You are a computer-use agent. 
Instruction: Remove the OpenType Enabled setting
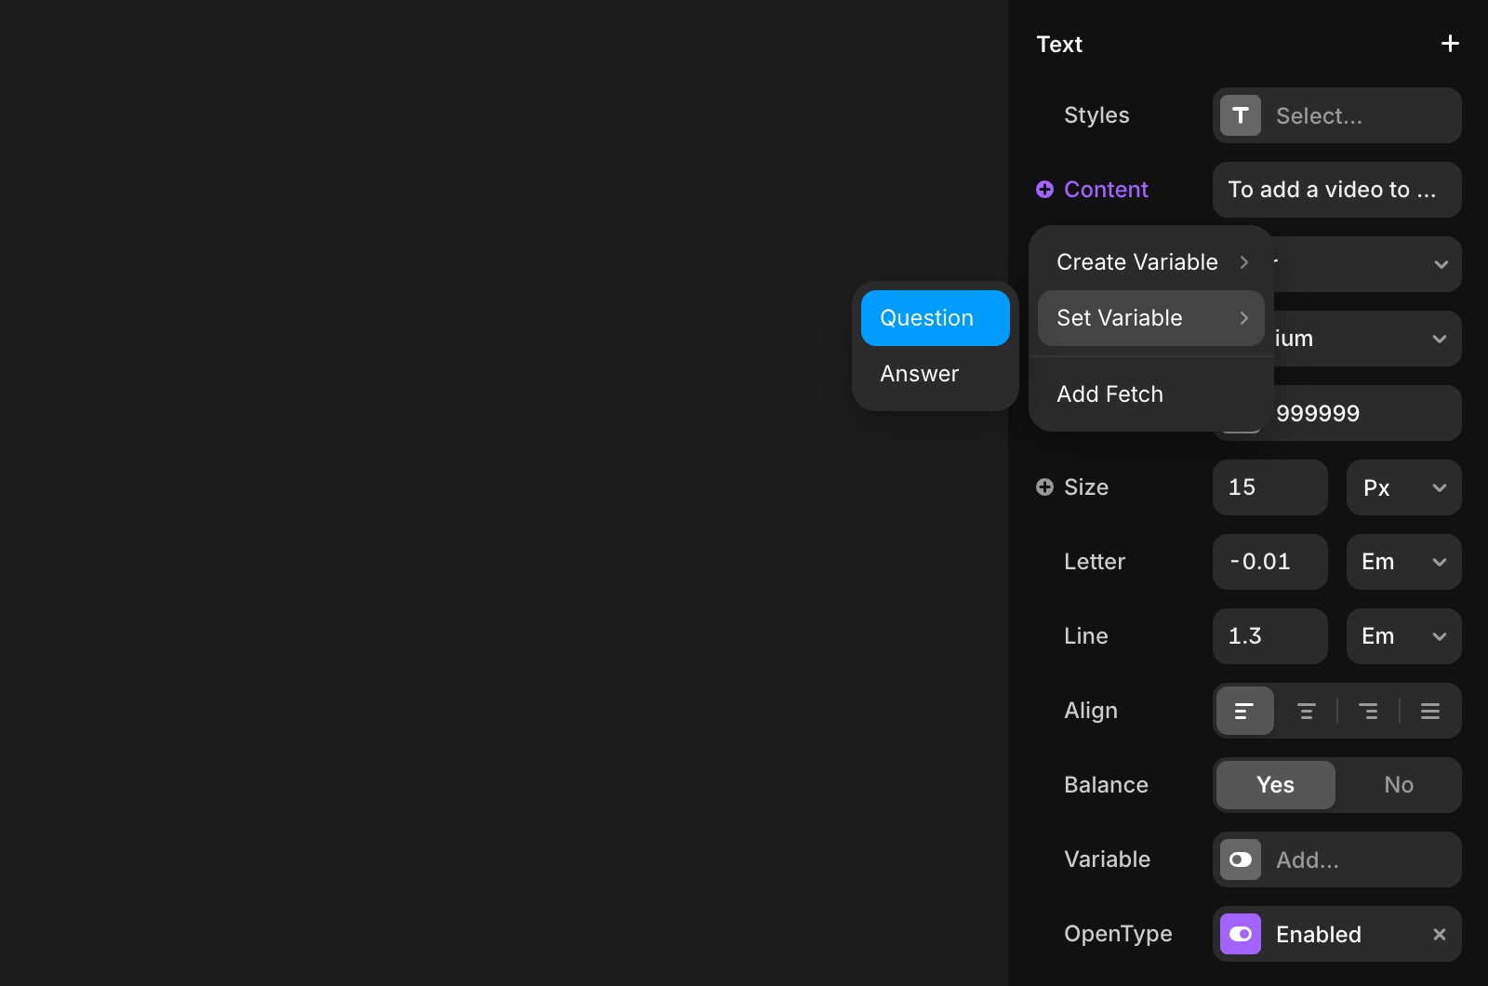(1440, 934)
